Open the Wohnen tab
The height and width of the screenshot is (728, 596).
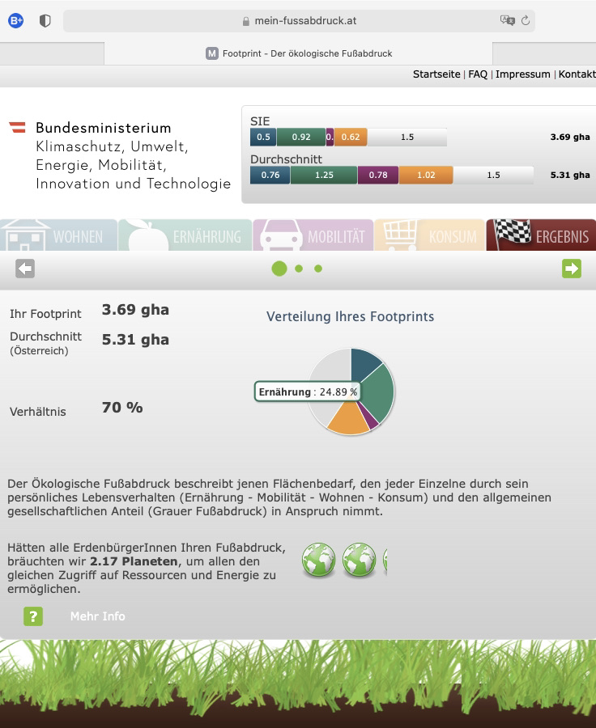tap(58, 235)
